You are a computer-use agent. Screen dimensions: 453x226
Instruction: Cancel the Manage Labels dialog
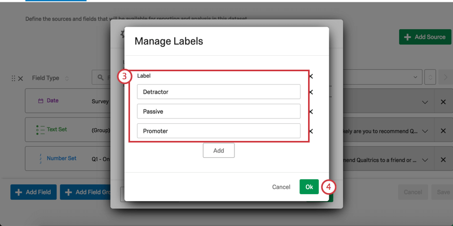(x=281, y=187)
